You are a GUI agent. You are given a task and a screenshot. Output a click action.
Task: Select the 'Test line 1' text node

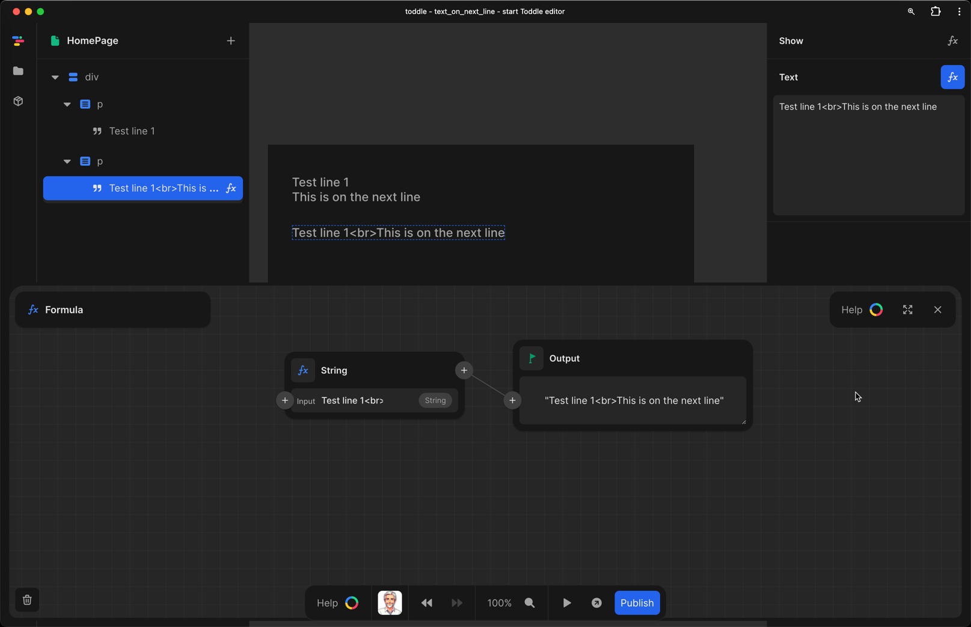(132, 131)
